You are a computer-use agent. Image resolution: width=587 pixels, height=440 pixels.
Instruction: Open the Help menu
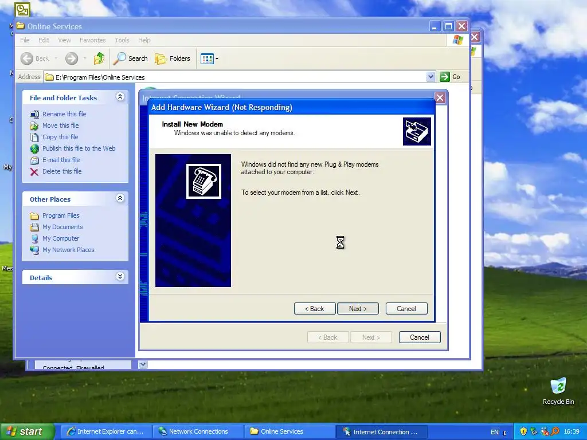click(144, 40)
